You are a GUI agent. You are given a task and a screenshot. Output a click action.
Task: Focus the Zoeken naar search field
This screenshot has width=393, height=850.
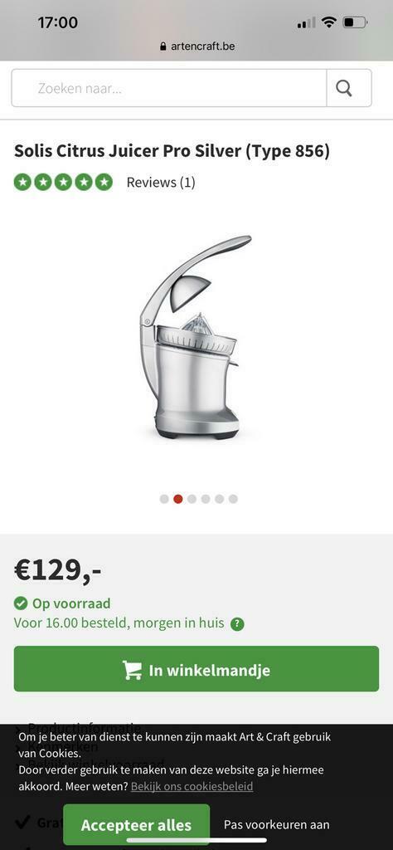coord(169,88)
